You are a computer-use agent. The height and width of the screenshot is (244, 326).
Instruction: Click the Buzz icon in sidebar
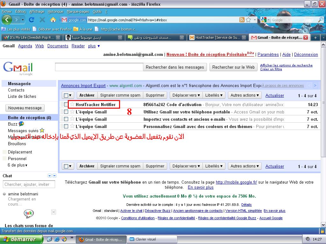coord(21,124)
